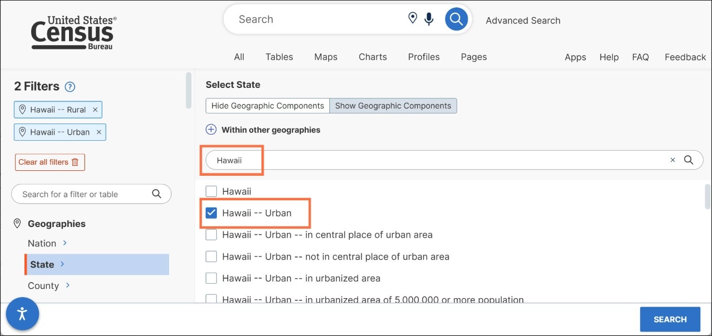Image resolution: width=712 pixels, height=336 pixels.
Task: Switch to the Maps tab
Action: pos(326,57)
